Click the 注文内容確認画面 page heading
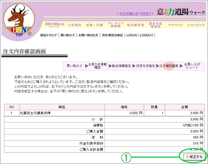The image size is (208, 164). 24,51
